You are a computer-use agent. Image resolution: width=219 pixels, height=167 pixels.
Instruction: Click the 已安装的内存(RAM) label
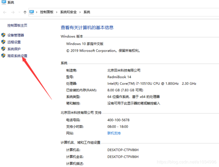pos(81,90)
